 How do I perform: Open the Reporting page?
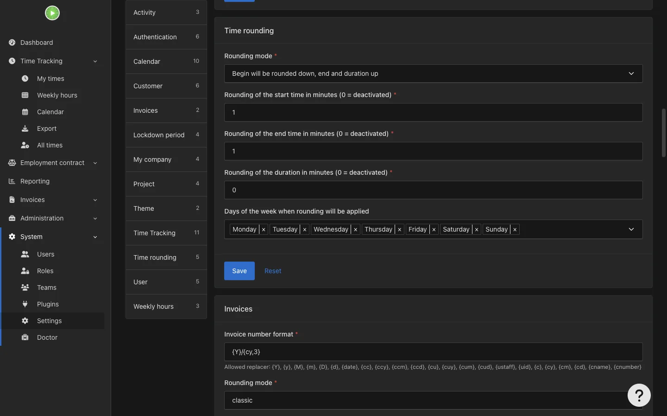pos(35,181)
